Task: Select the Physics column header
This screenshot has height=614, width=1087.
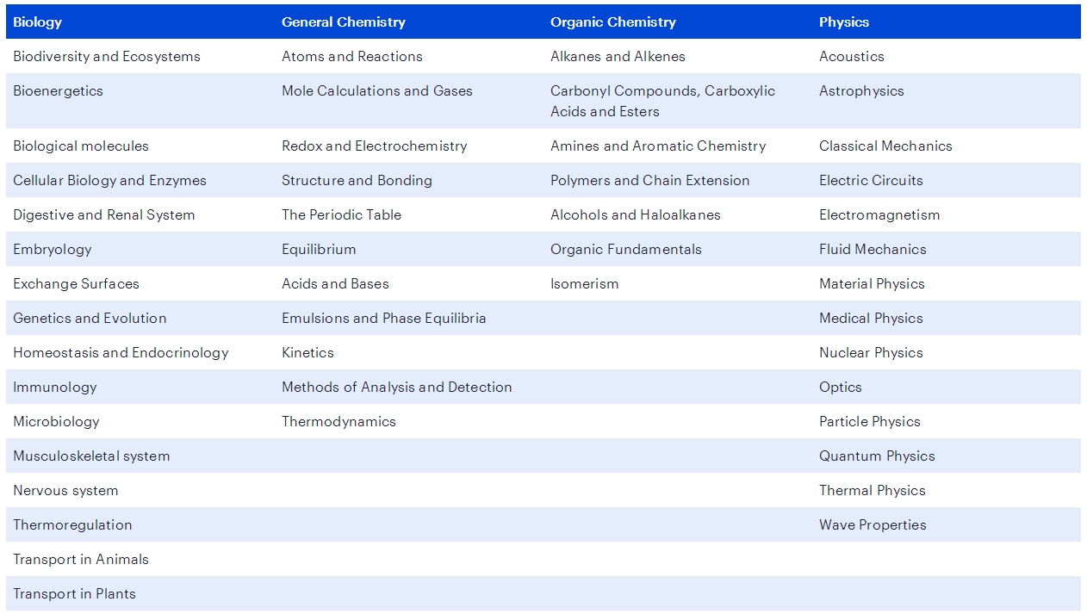Action: tap(843, 22)
